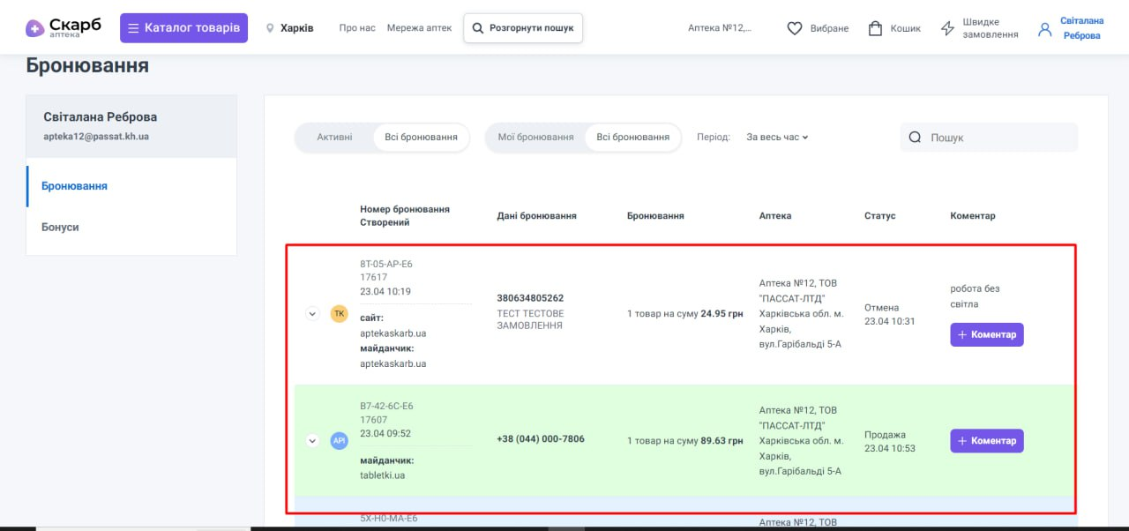Open the За весь час period dropdown
This screenshot has width=1129, height=531.
click(x=777, y=138)
